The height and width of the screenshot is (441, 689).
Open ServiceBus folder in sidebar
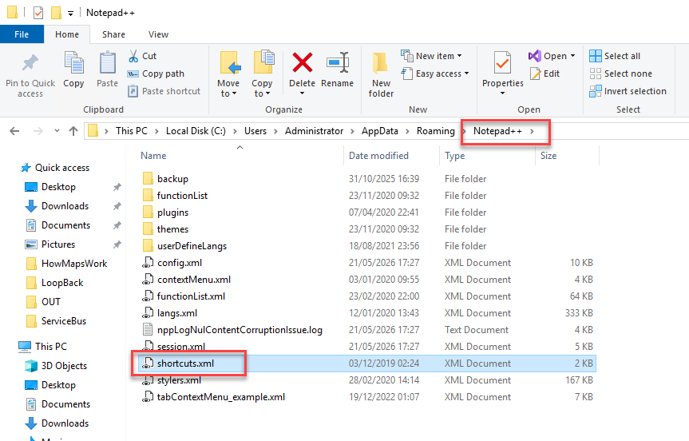coord(64,321)
